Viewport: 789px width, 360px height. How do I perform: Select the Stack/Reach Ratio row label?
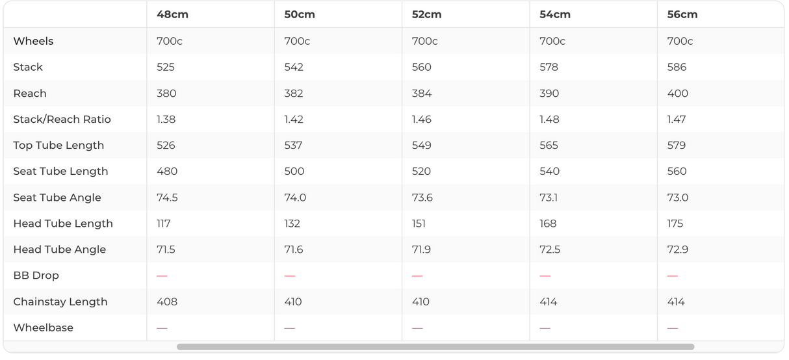[x=62, y=119]
